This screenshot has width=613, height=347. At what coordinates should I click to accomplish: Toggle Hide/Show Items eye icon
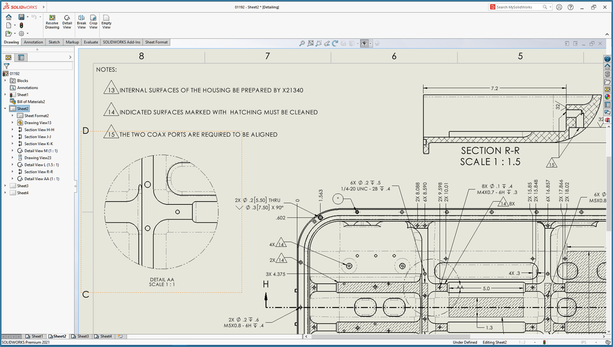(x=364, y=44)
